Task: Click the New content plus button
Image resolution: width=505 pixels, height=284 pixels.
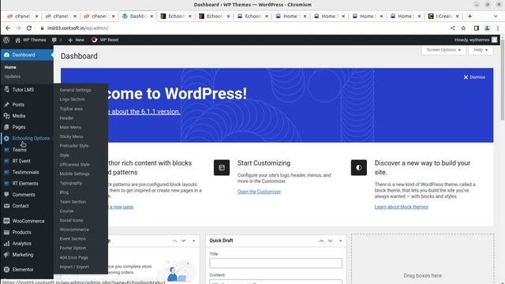Action: point(76,40)
